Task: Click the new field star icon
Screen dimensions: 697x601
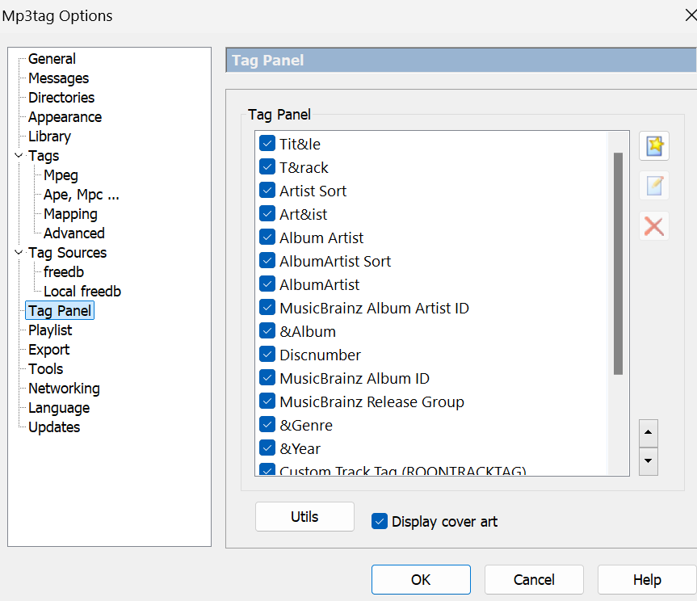Action: coord(654,146)
